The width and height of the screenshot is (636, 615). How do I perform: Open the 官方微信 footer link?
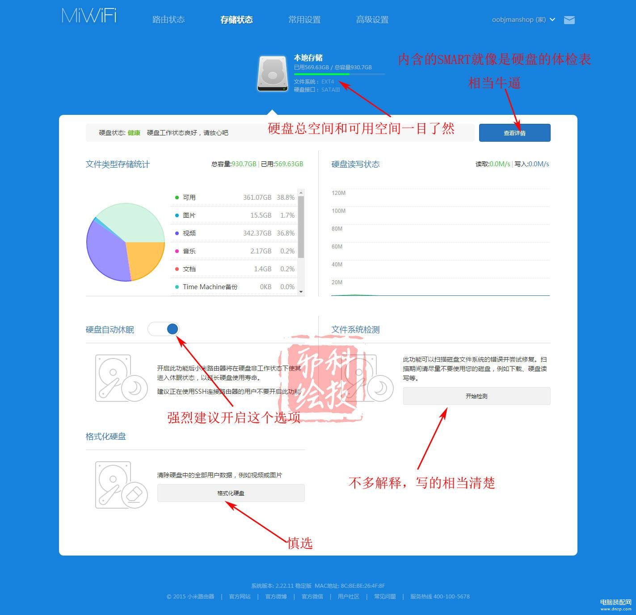[312, 596]
